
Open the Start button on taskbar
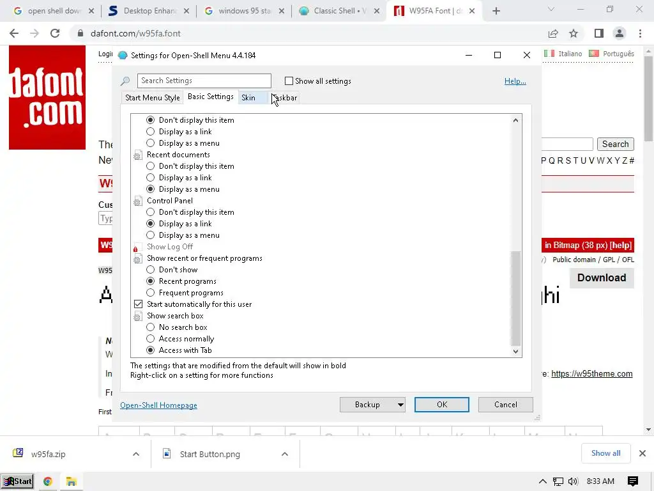(17, 481)
